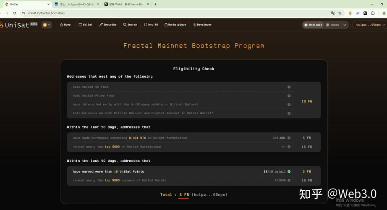The width and height of the screenshot is (387, 210).
Task: Switch to the bc1pwud9fvk address tab
Action: coord(77,4)
